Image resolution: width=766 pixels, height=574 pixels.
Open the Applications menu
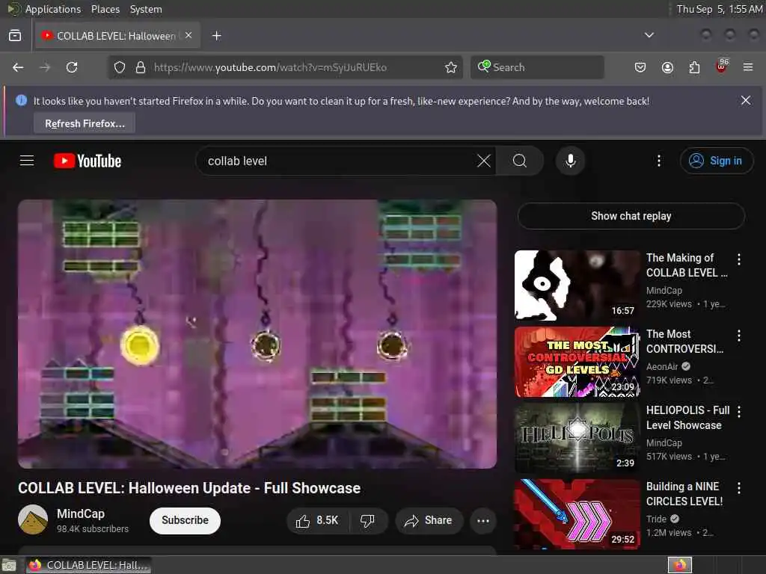point(53,9)
